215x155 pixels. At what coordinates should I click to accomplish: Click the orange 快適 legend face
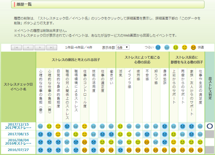(x=193, y=47)
